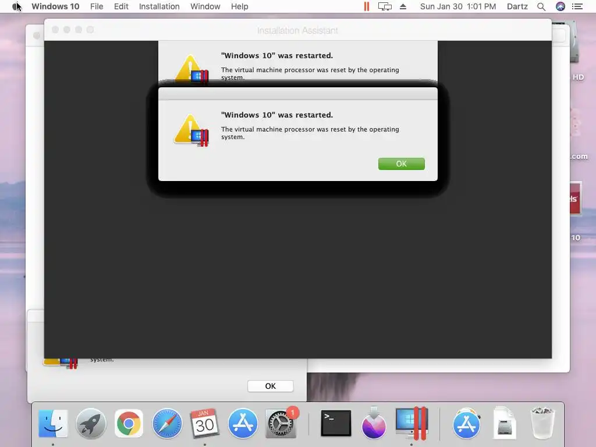Click the Installation Assistant window title
596x447 pixels.
tap(297, 30)
